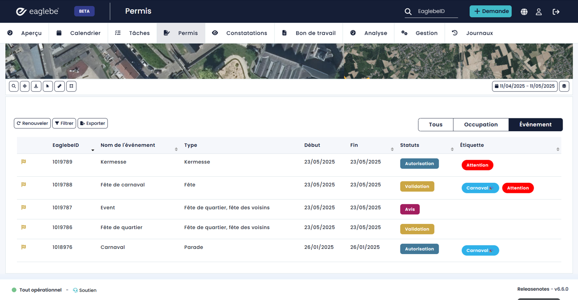Click Autorisation status of row 1018976

419,249
